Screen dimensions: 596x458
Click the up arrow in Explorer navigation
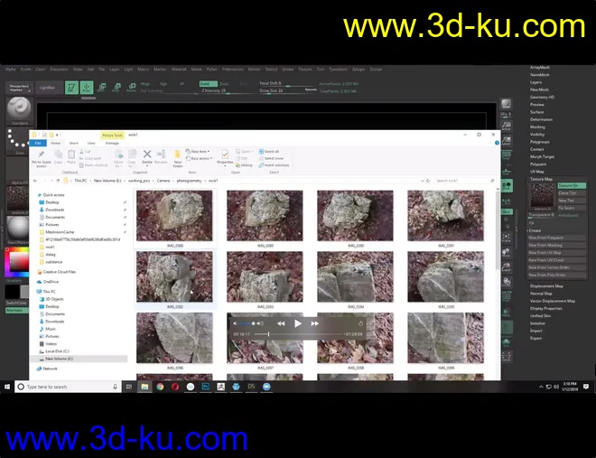(58, 181)
